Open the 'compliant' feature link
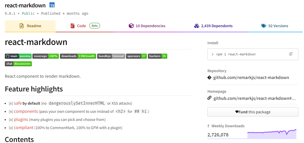 [24, 128]
